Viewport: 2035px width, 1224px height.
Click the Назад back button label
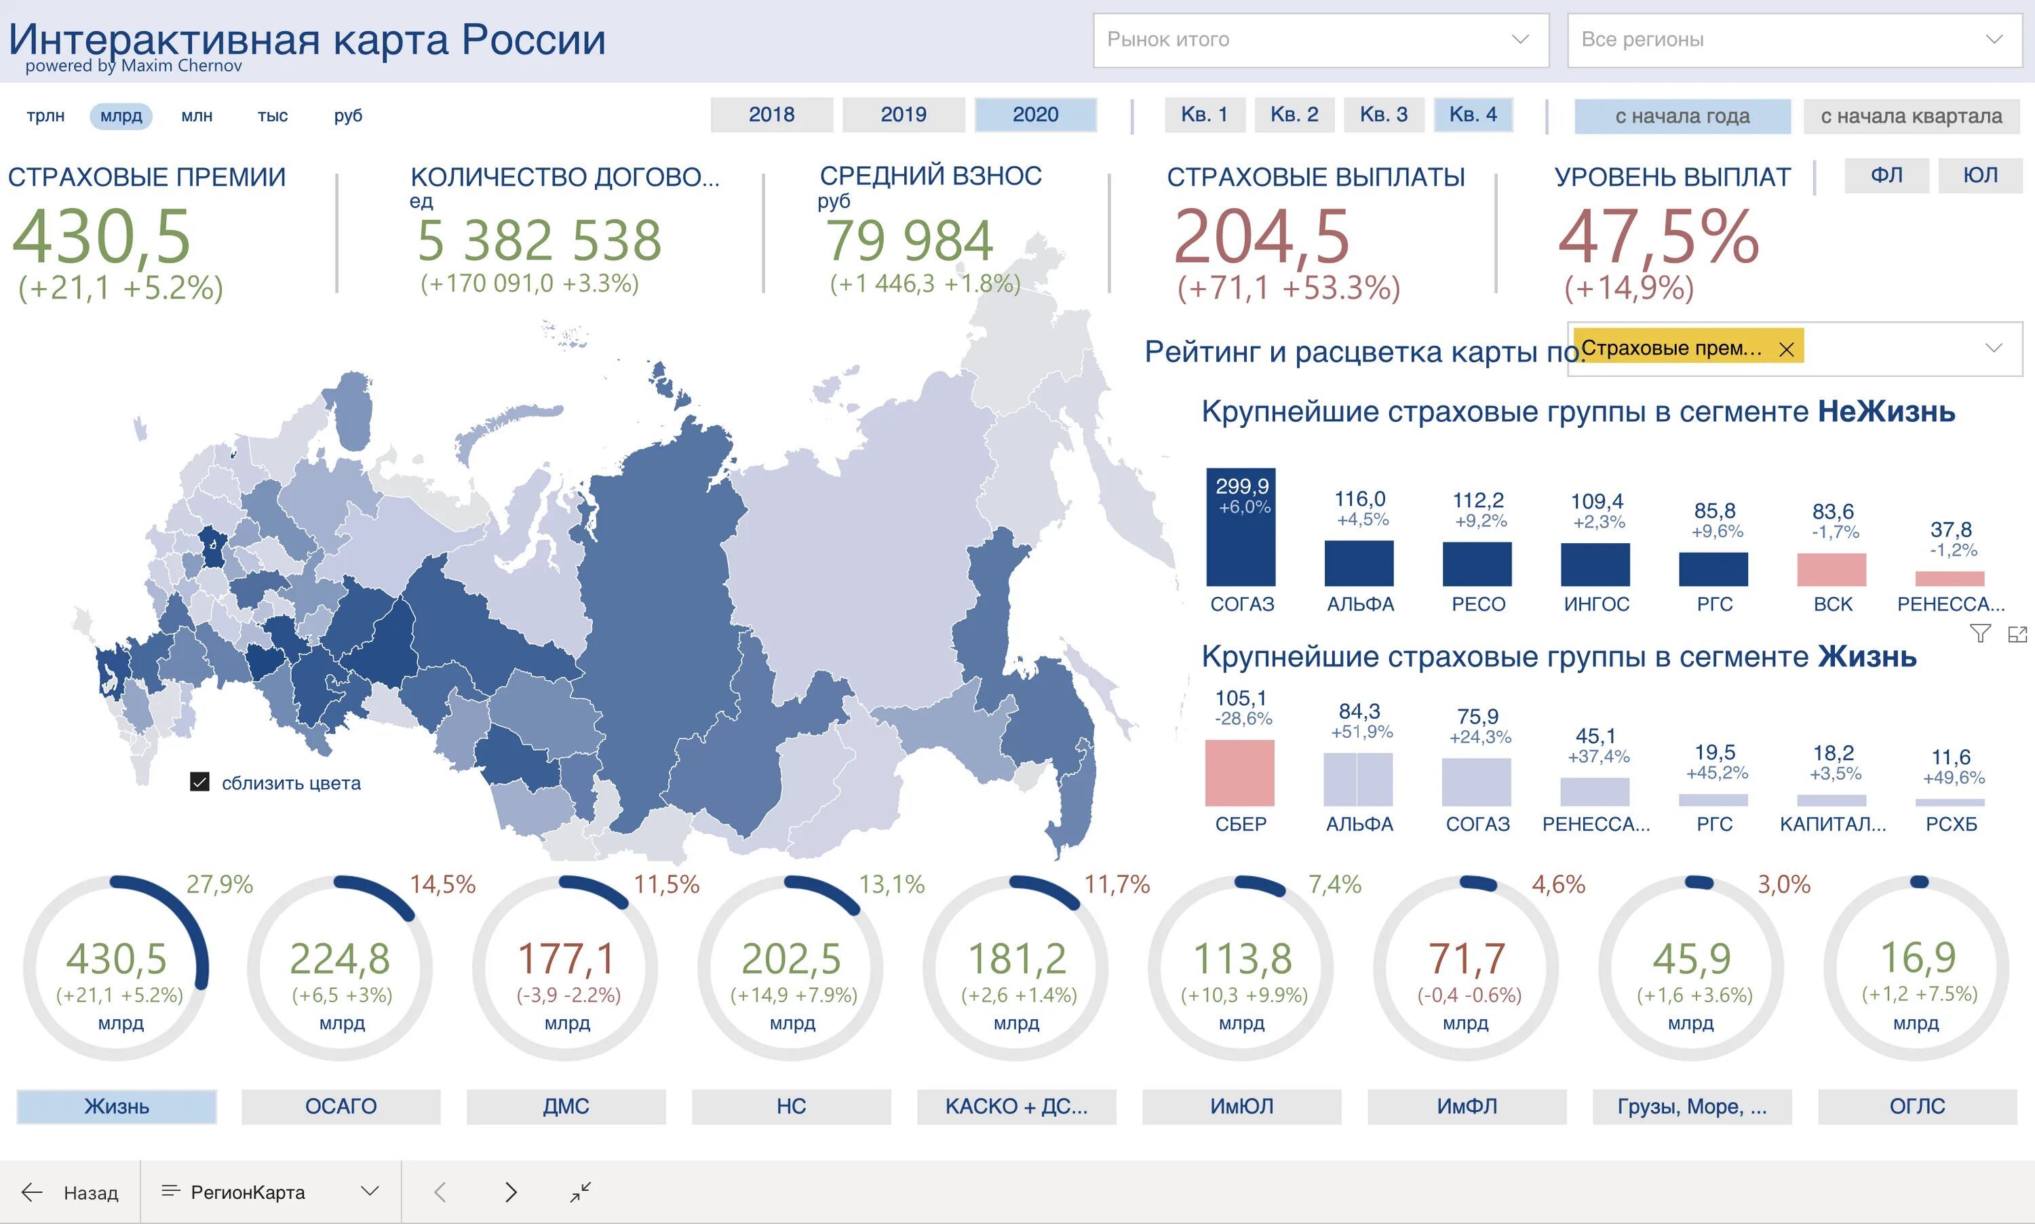click(x=91, y=1193)
